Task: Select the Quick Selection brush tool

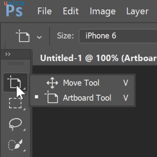Action: click(15, 144)
